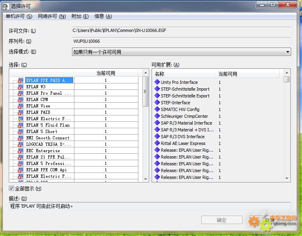Open the 附加 menu
The image size is (302, 236).
click(80, 16)
